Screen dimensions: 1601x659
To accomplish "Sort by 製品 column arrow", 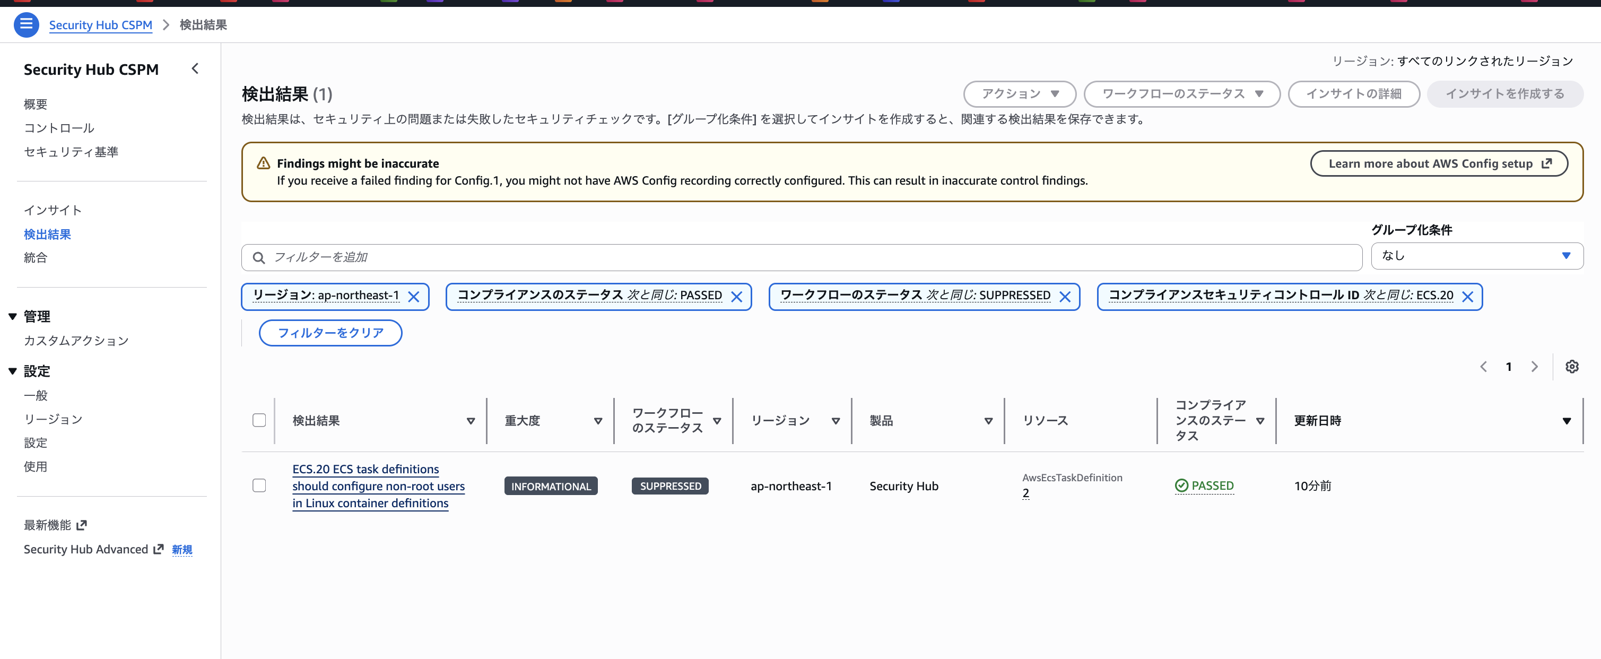I will (988, 421).
